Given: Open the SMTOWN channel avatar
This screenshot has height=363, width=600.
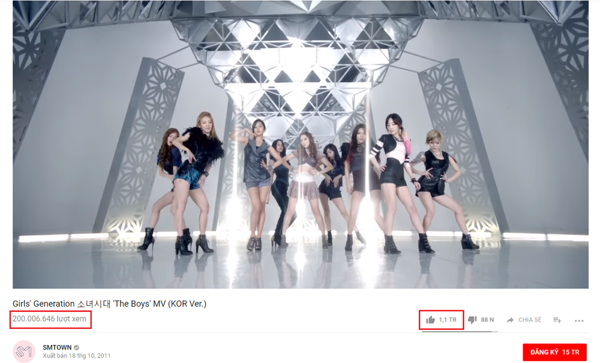Looking at the screenshot, I should tap(24, 351).
